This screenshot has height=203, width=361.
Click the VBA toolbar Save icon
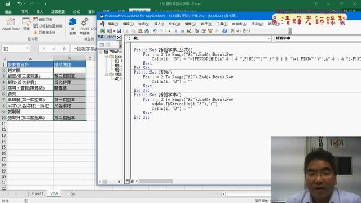coord(119,31)
